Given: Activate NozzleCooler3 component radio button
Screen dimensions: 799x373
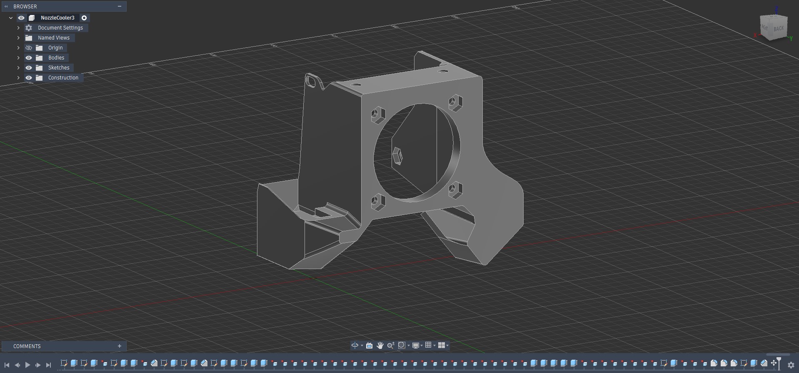Looking at the screenshot, I should tap(84, 18).
